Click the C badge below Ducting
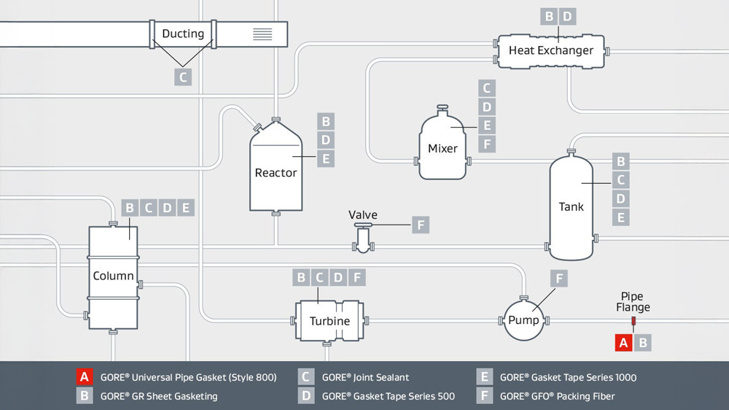Viewport: 729px width, 410px height. click(x=183, y=77)
